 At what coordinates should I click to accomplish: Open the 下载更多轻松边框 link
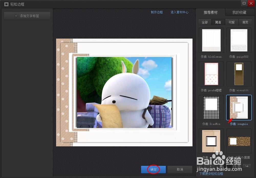coord(211,174)
